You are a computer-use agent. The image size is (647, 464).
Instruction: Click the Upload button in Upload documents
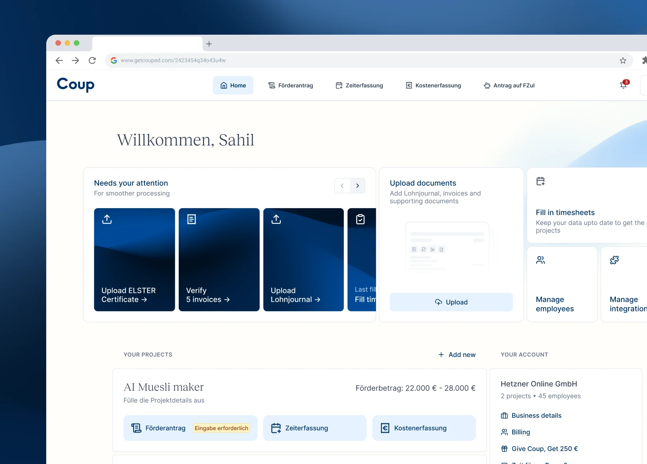pos(451,302)
